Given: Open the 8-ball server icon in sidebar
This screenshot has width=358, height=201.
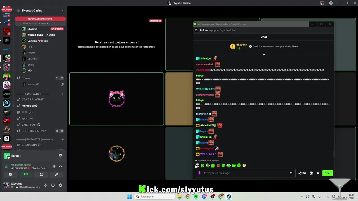Looking at the screenshot, I should point(7,103).
